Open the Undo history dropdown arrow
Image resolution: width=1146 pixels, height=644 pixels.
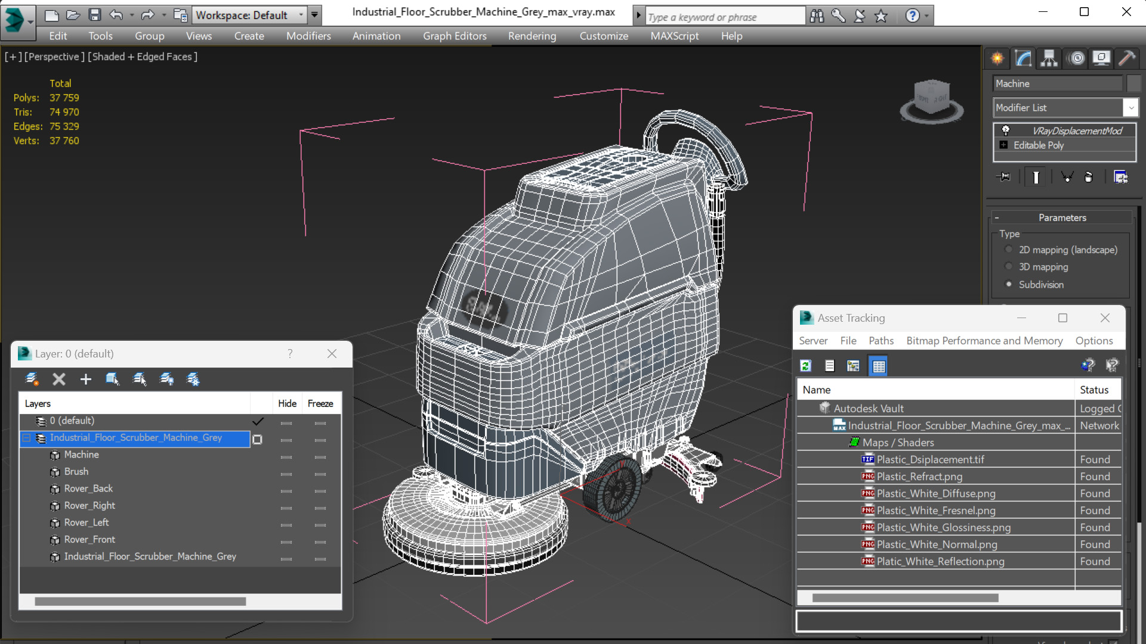pyautogui.click(x=131, y=15)
